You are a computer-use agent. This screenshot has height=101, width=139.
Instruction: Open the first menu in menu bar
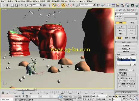pyautogui.click(x=3, y=1)
